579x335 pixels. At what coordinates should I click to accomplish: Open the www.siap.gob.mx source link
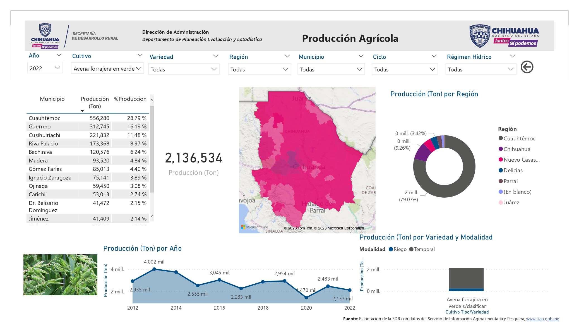(542, 319)
